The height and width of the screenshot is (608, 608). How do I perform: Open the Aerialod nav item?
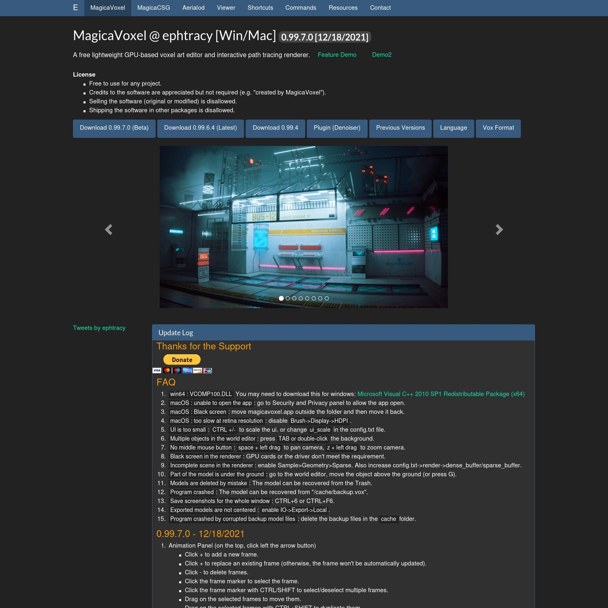193,8
